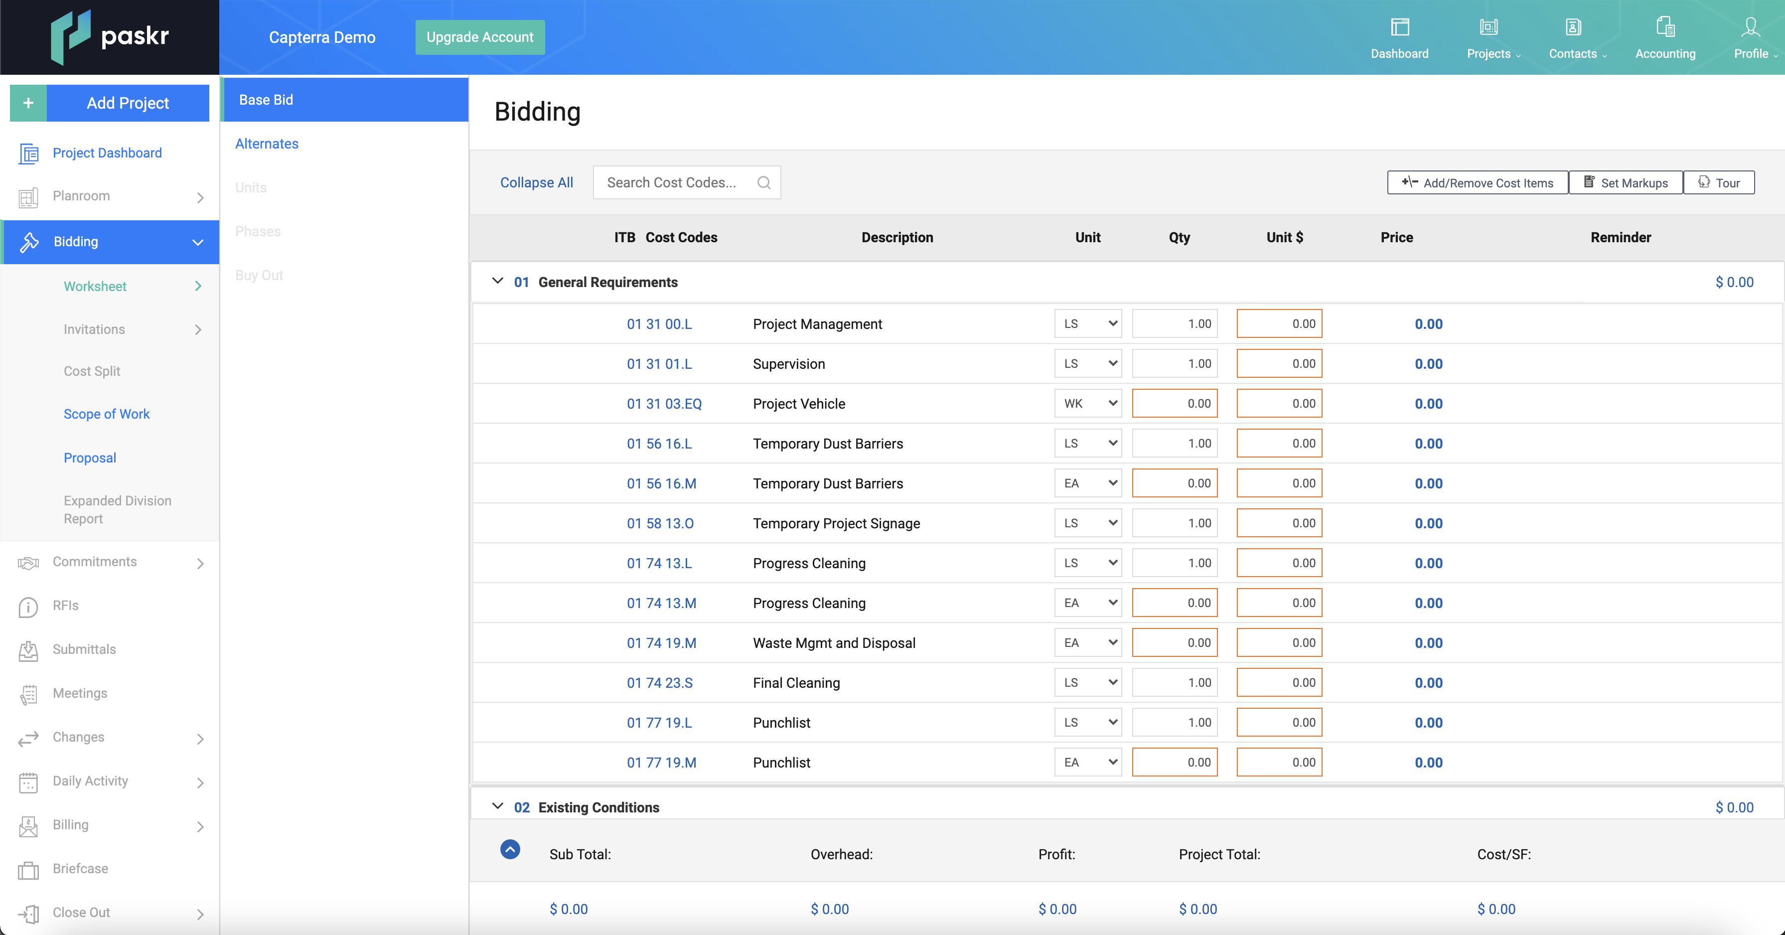The width and height of the screenshot is (1785, 935).
Task: Collapse the 02 Existing Conditions section
Action: pos(497,806)
